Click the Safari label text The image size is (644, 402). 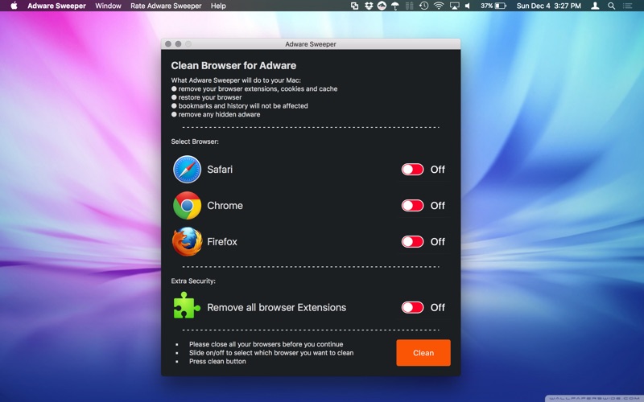[220, 170]
